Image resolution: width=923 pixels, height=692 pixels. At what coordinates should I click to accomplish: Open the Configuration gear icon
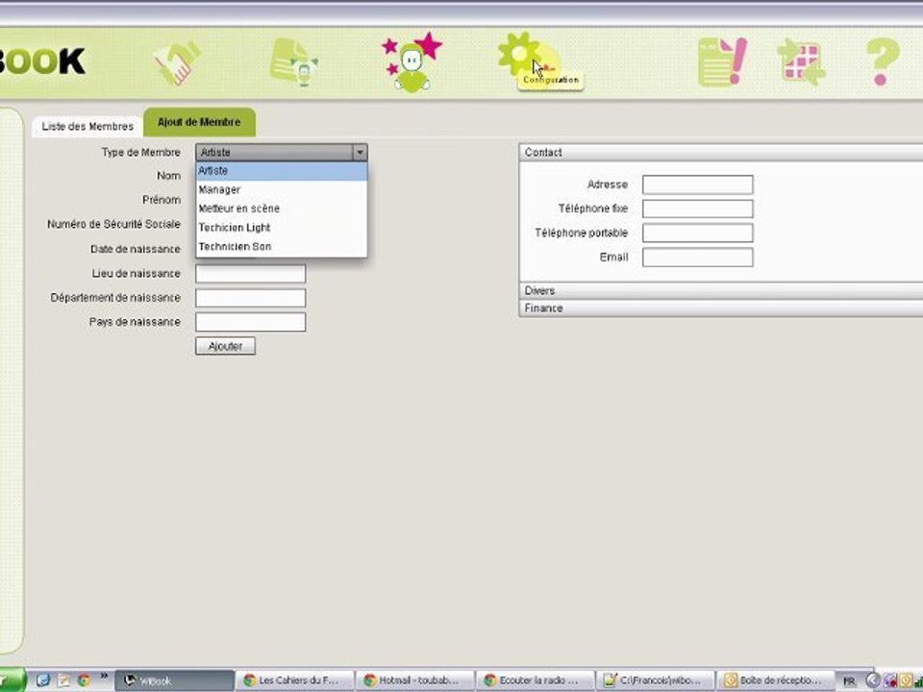(x=521, y=54)
